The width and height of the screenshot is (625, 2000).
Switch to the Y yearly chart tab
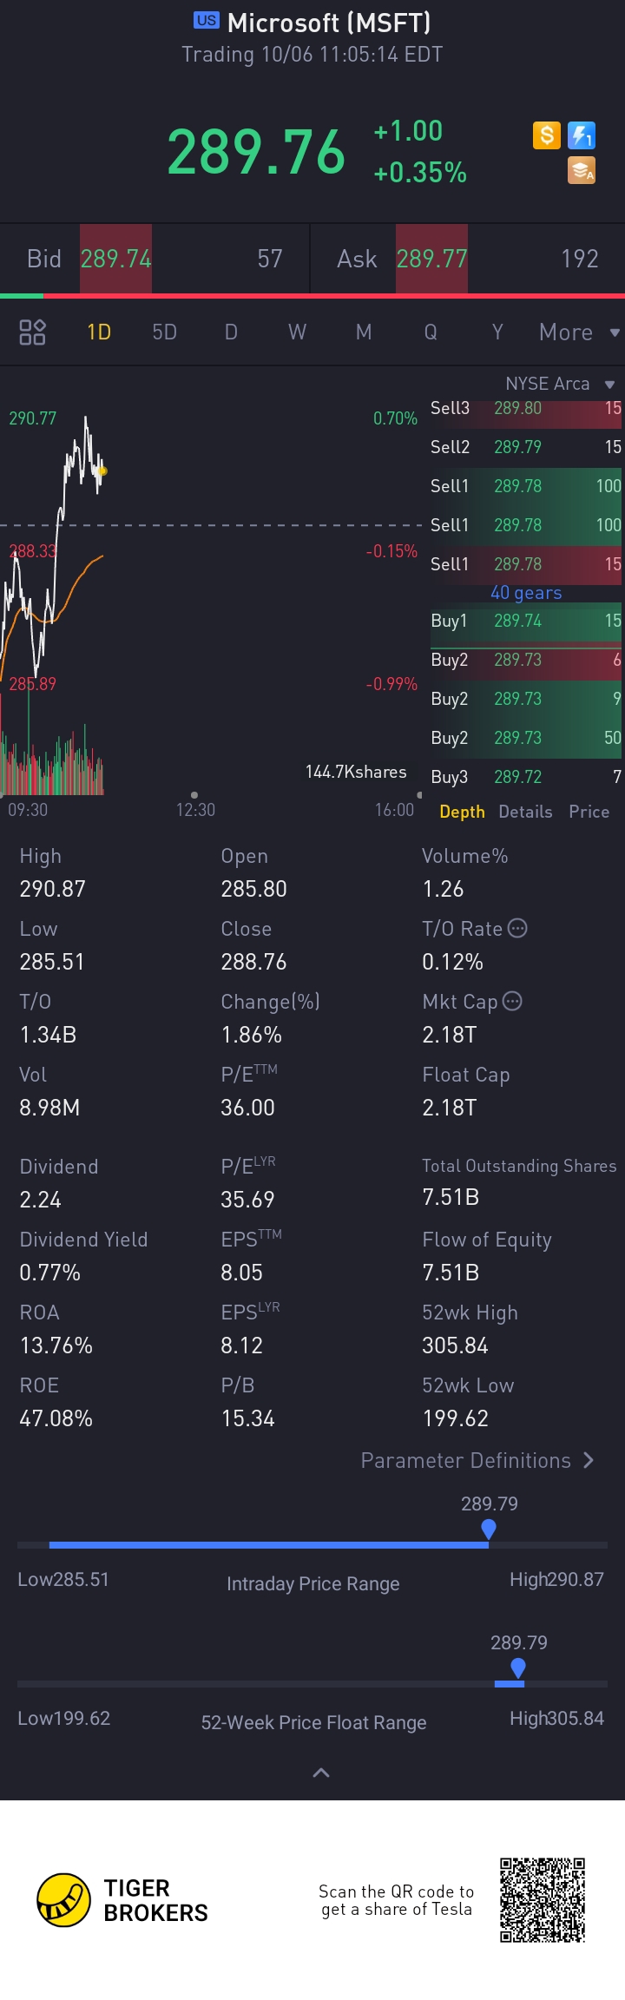[x=497, y=332]
